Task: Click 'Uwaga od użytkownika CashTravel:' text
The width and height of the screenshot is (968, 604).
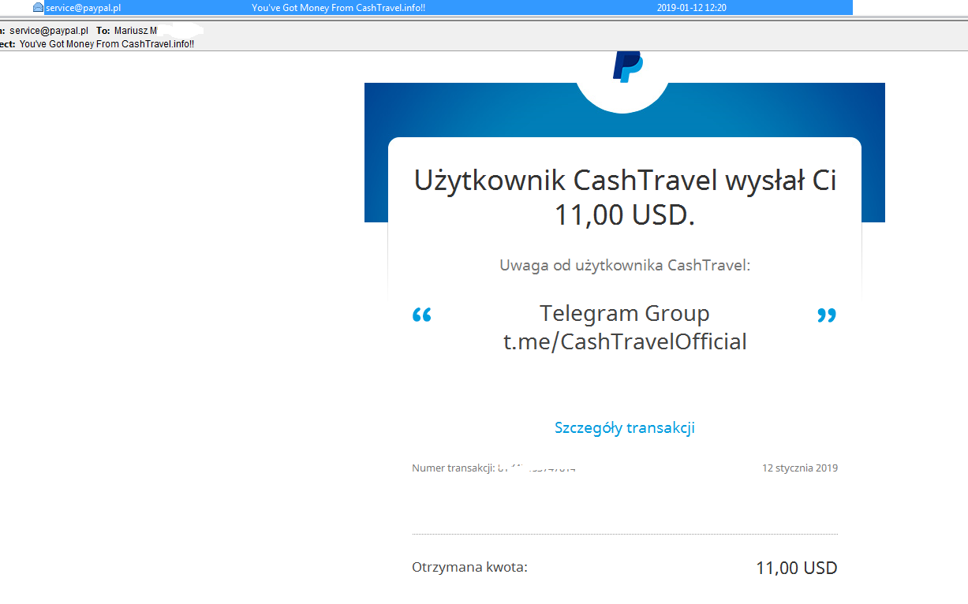Action: pos(625,266)
